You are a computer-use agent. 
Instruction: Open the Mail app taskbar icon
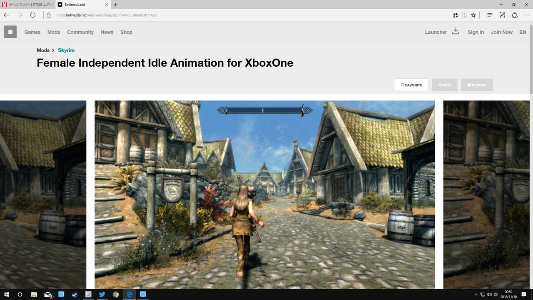click(x=48, y=295)
